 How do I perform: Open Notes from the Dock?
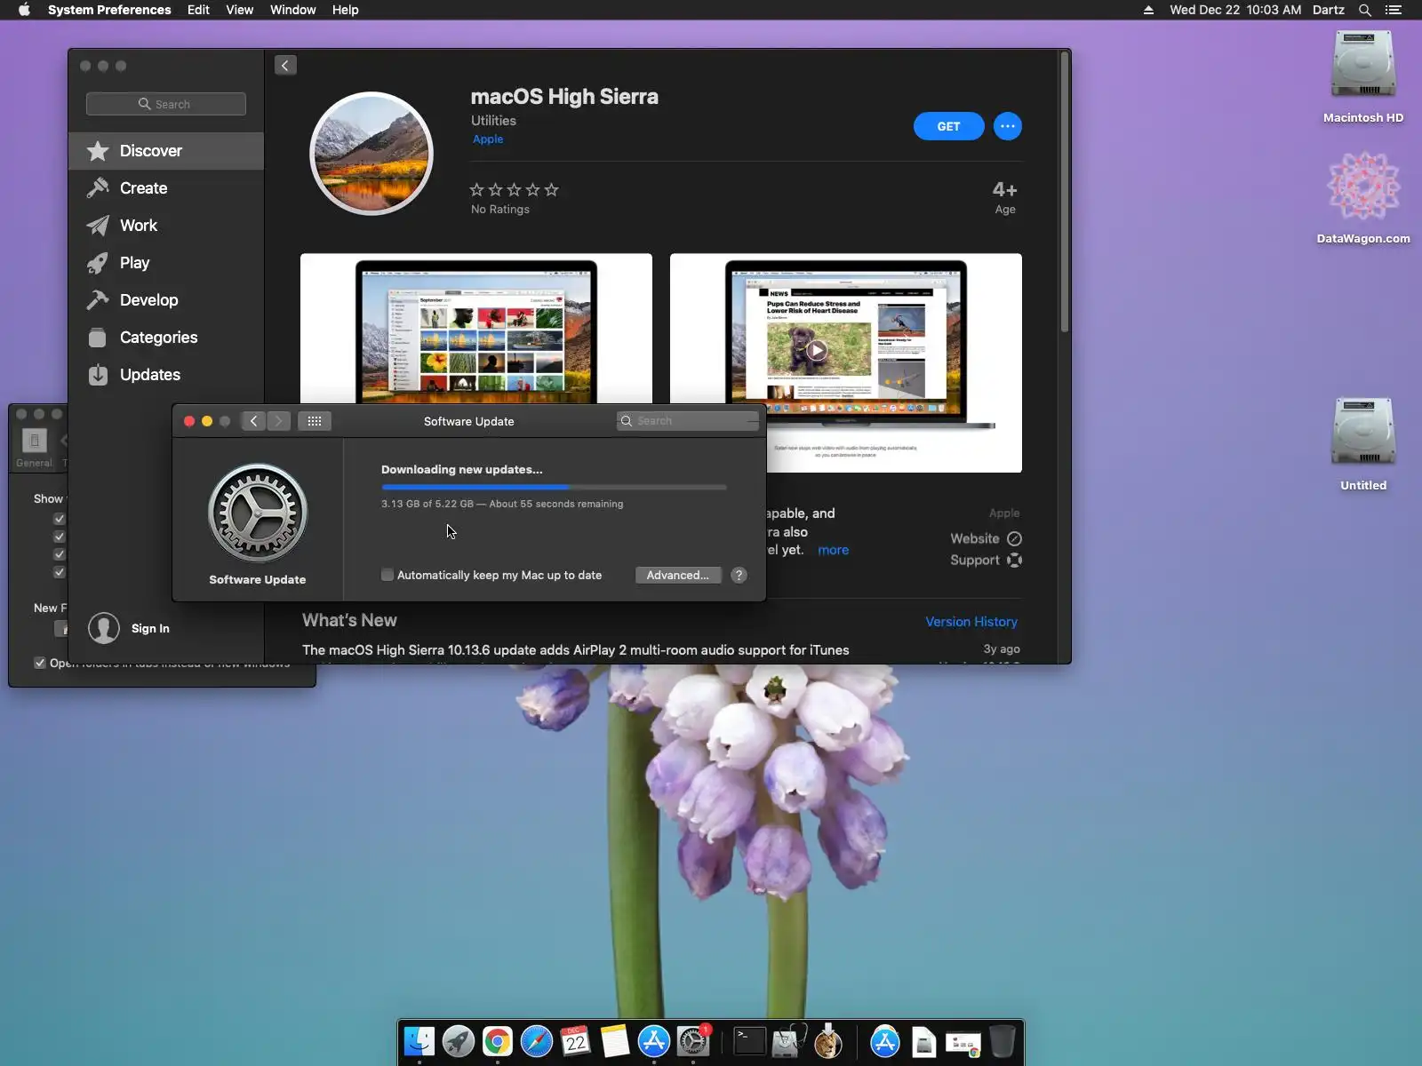(615, 1041)
